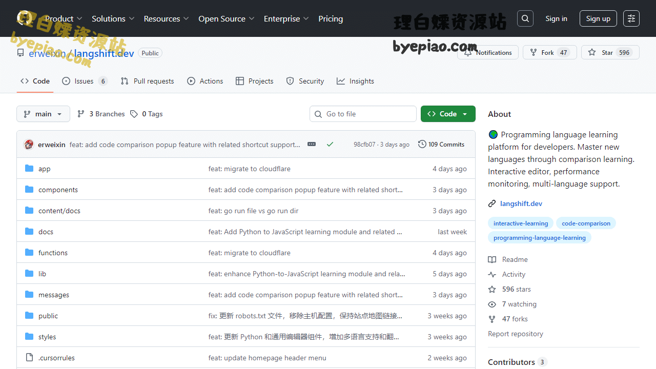
Task: Click the tag icon beside 0 Tags
Action: (x=134, y=114)
